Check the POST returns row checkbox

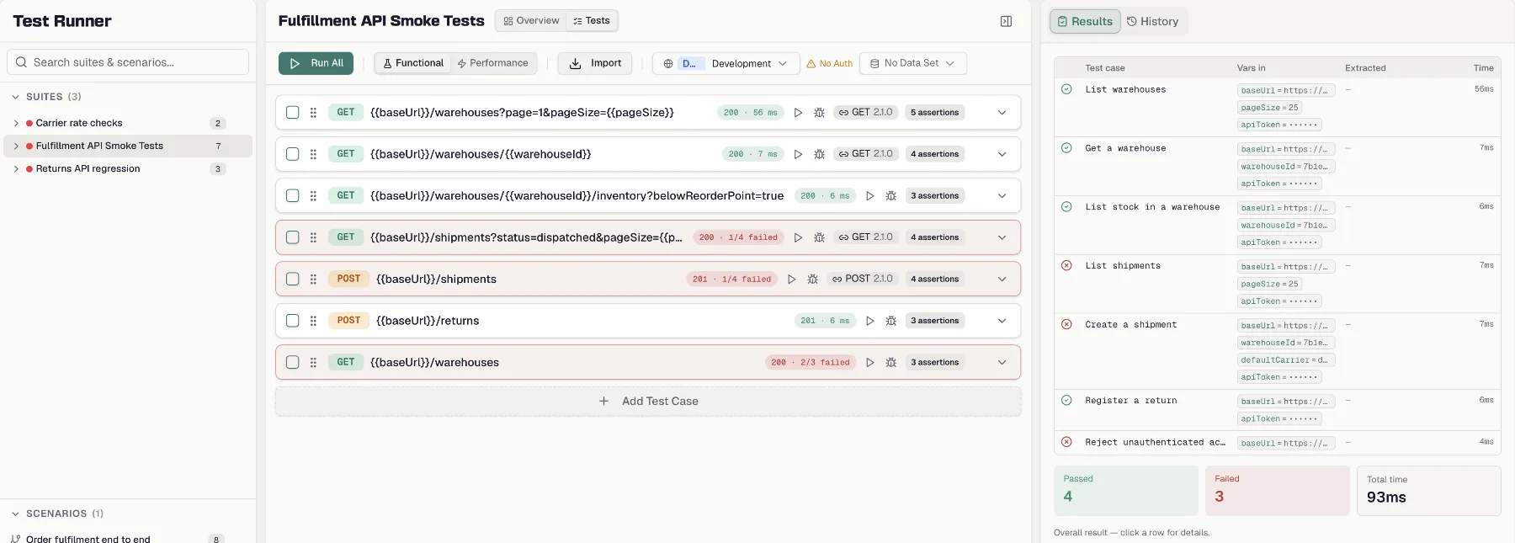tap(293, 321)
